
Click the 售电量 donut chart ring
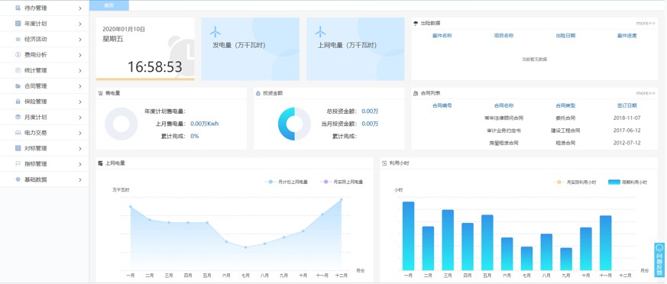pyautogui.click(x=121, y=124)
